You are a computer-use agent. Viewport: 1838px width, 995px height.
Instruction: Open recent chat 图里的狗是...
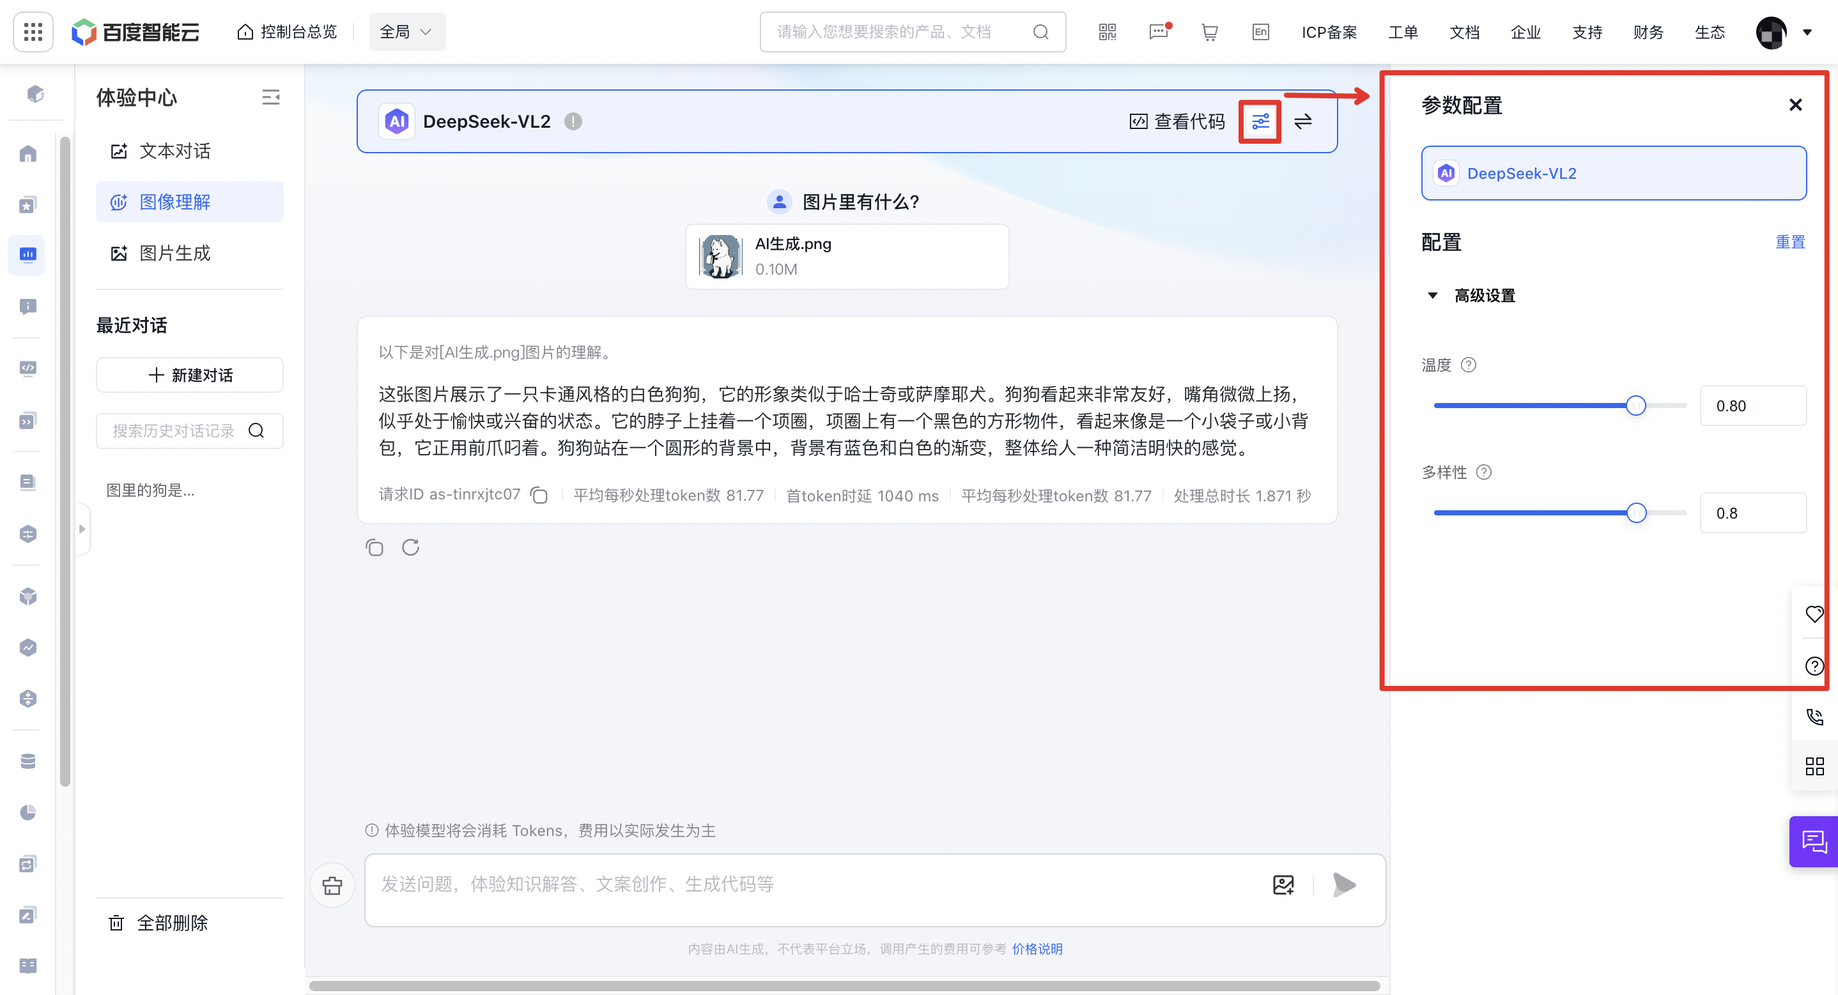tap(151, 490)
